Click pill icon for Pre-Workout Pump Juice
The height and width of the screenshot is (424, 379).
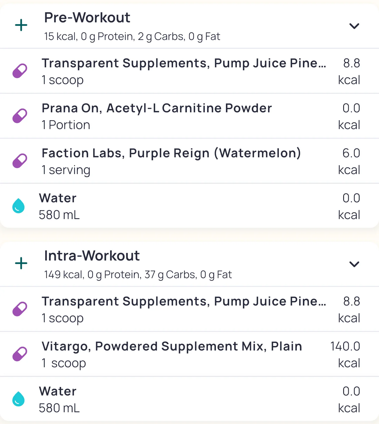pyautogui.click(x=20, y=71)
